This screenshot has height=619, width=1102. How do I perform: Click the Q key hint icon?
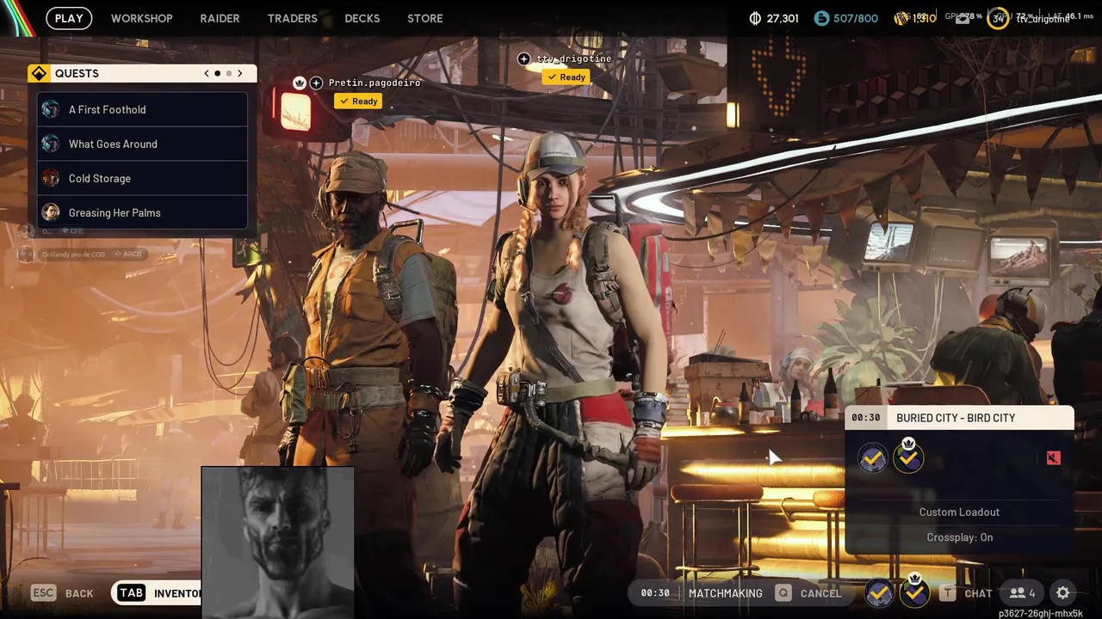tap(783, 593)
